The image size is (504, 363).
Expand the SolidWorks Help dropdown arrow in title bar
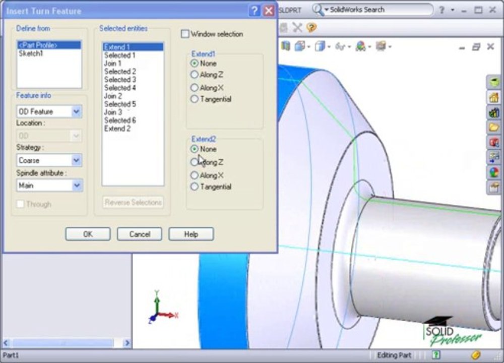(x=453, y=10)
